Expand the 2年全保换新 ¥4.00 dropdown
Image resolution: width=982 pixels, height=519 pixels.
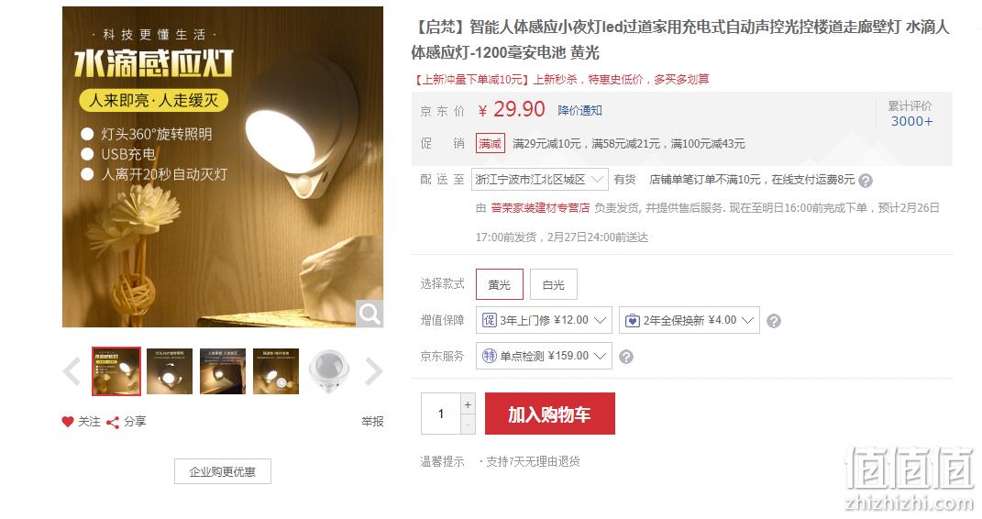[x=689, y=320]
